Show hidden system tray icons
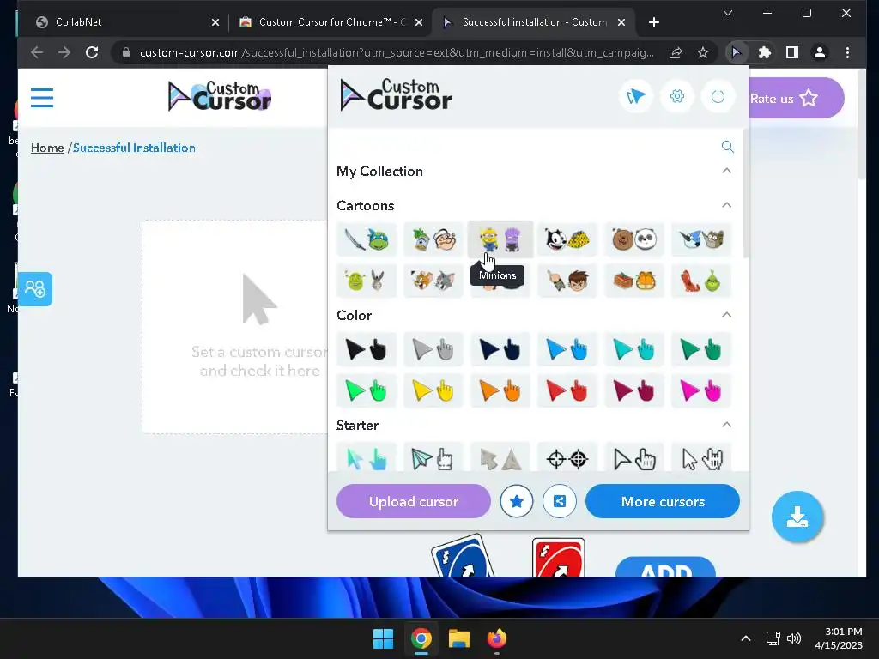 click(746, 638)
